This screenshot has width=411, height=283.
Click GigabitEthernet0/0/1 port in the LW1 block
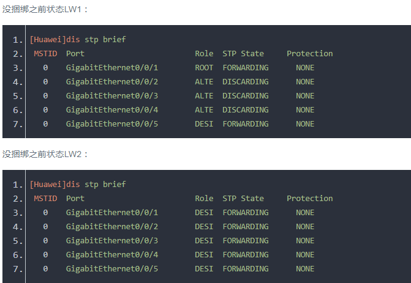112,68
